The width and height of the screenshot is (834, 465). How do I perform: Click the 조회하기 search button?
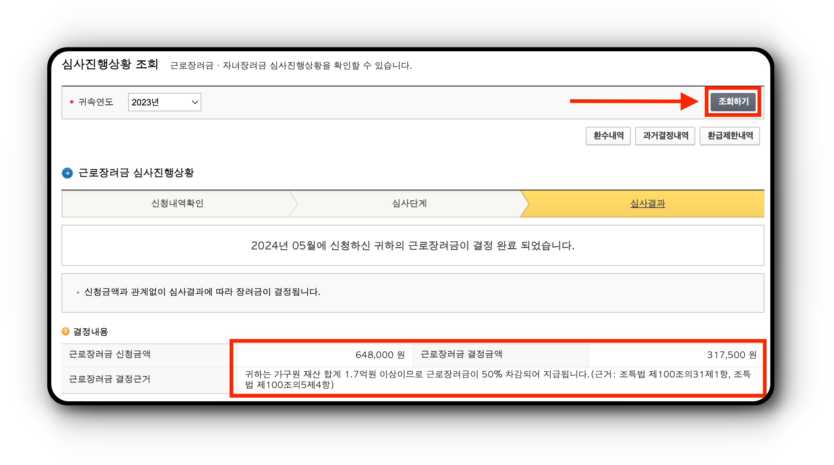click(x=733, y=102)
